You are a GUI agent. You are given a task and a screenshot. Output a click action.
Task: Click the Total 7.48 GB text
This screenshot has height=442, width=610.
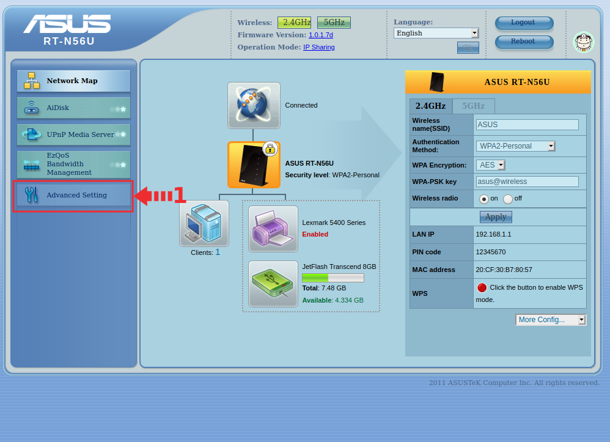coord(324,288)
